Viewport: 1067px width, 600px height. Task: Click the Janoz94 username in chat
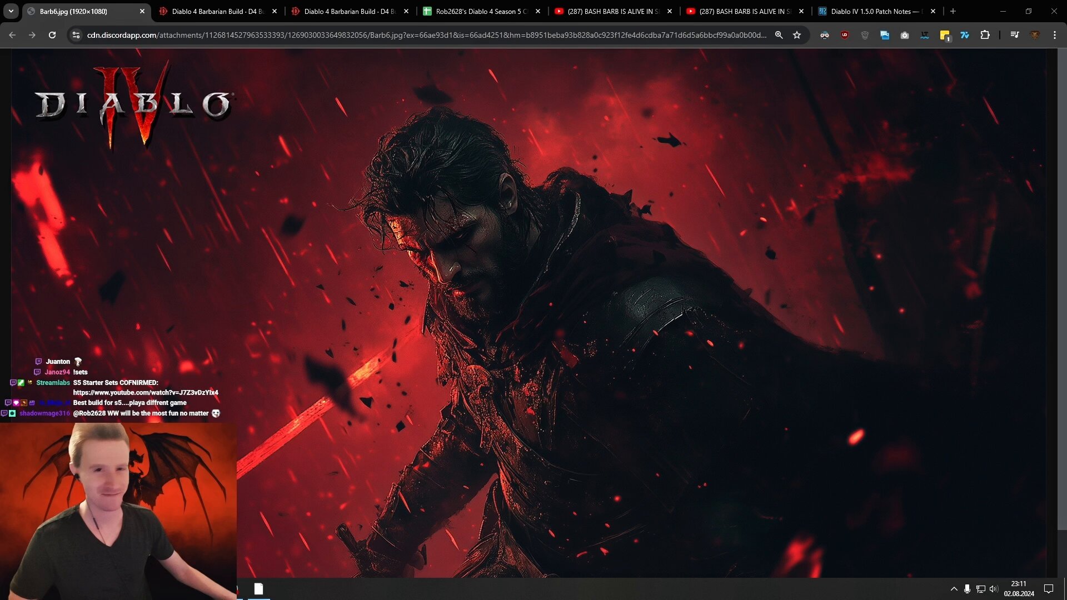click(x=57, y=372)
